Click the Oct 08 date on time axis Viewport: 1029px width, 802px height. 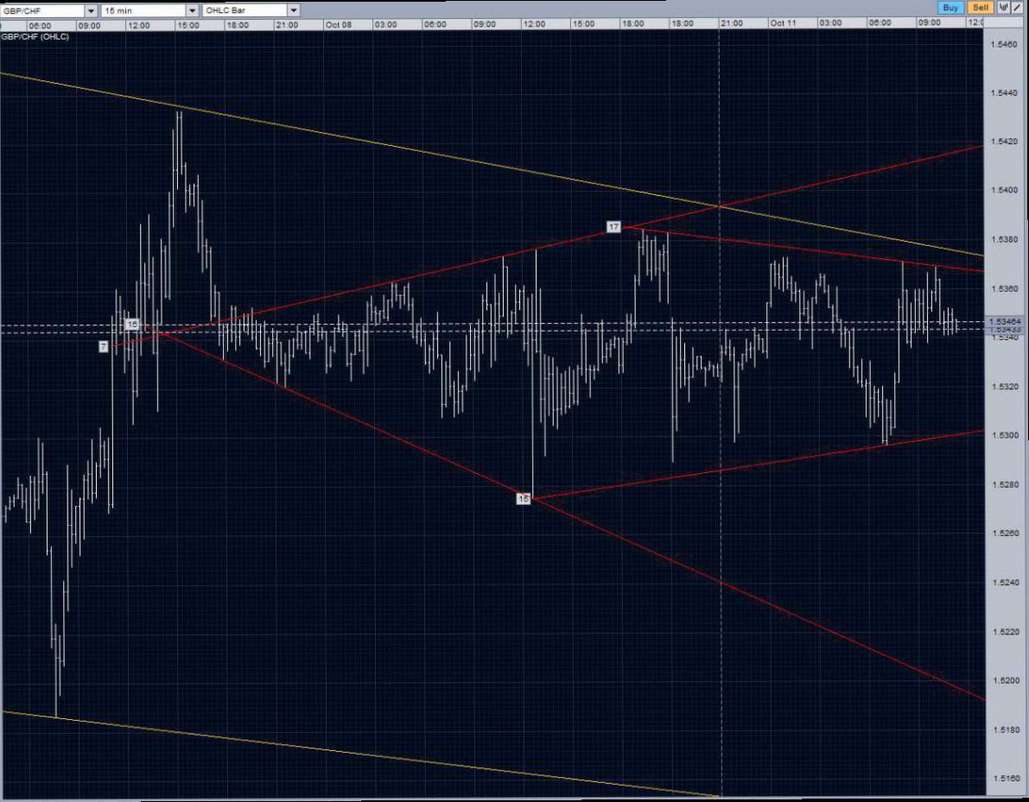(x=339, y=24)
